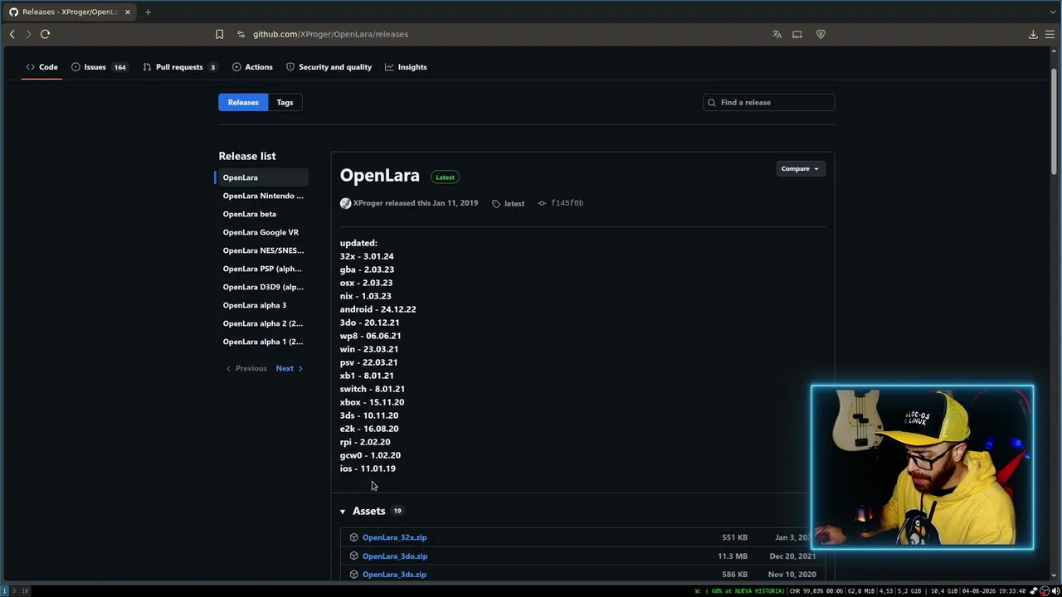1062x597 pixels.
Task: Click the package icon beside OpenLara_3do.zip
Action: (x=354, y=556)
